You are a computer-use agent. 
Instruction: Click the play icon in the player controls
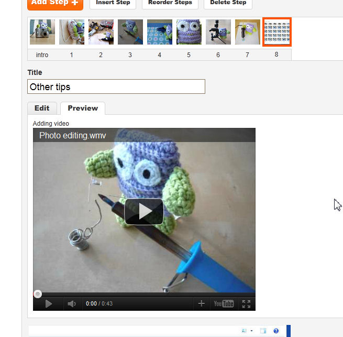coord(48,304)
